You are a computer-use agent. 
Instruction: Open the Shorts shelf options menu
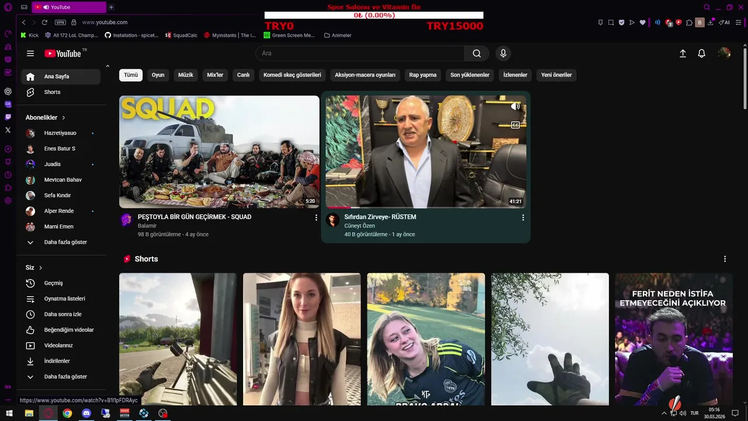[725, 259]
